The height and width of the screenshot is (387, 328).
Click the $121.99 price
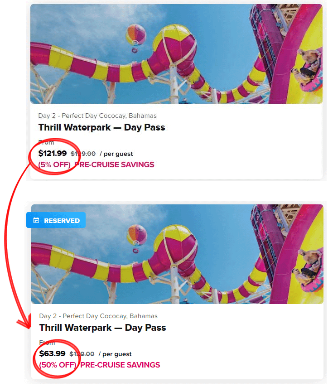click(53, 153)
